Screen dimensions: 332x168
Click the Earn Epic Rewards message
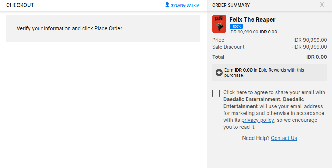click(x=264, y=73)
